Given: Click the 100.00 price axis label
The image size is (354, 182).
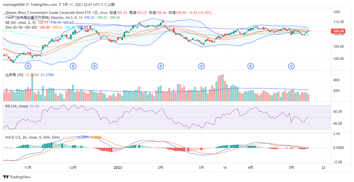Looking at the screenshot, I should tap(338, 59).
